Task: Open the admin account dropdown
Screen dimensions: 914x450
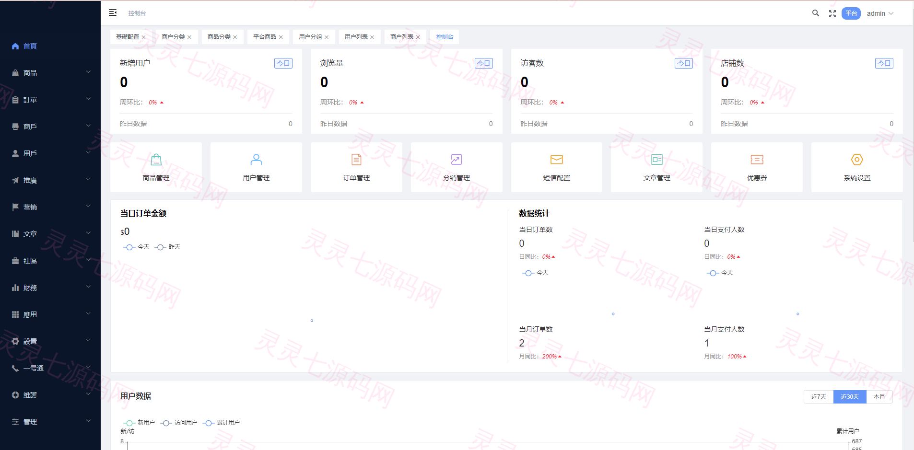Action: click(x=880, y=13)
